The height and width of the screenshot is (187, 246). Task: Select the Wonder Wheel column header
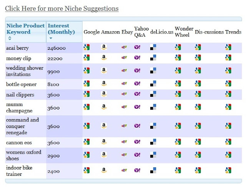point(184,32)
